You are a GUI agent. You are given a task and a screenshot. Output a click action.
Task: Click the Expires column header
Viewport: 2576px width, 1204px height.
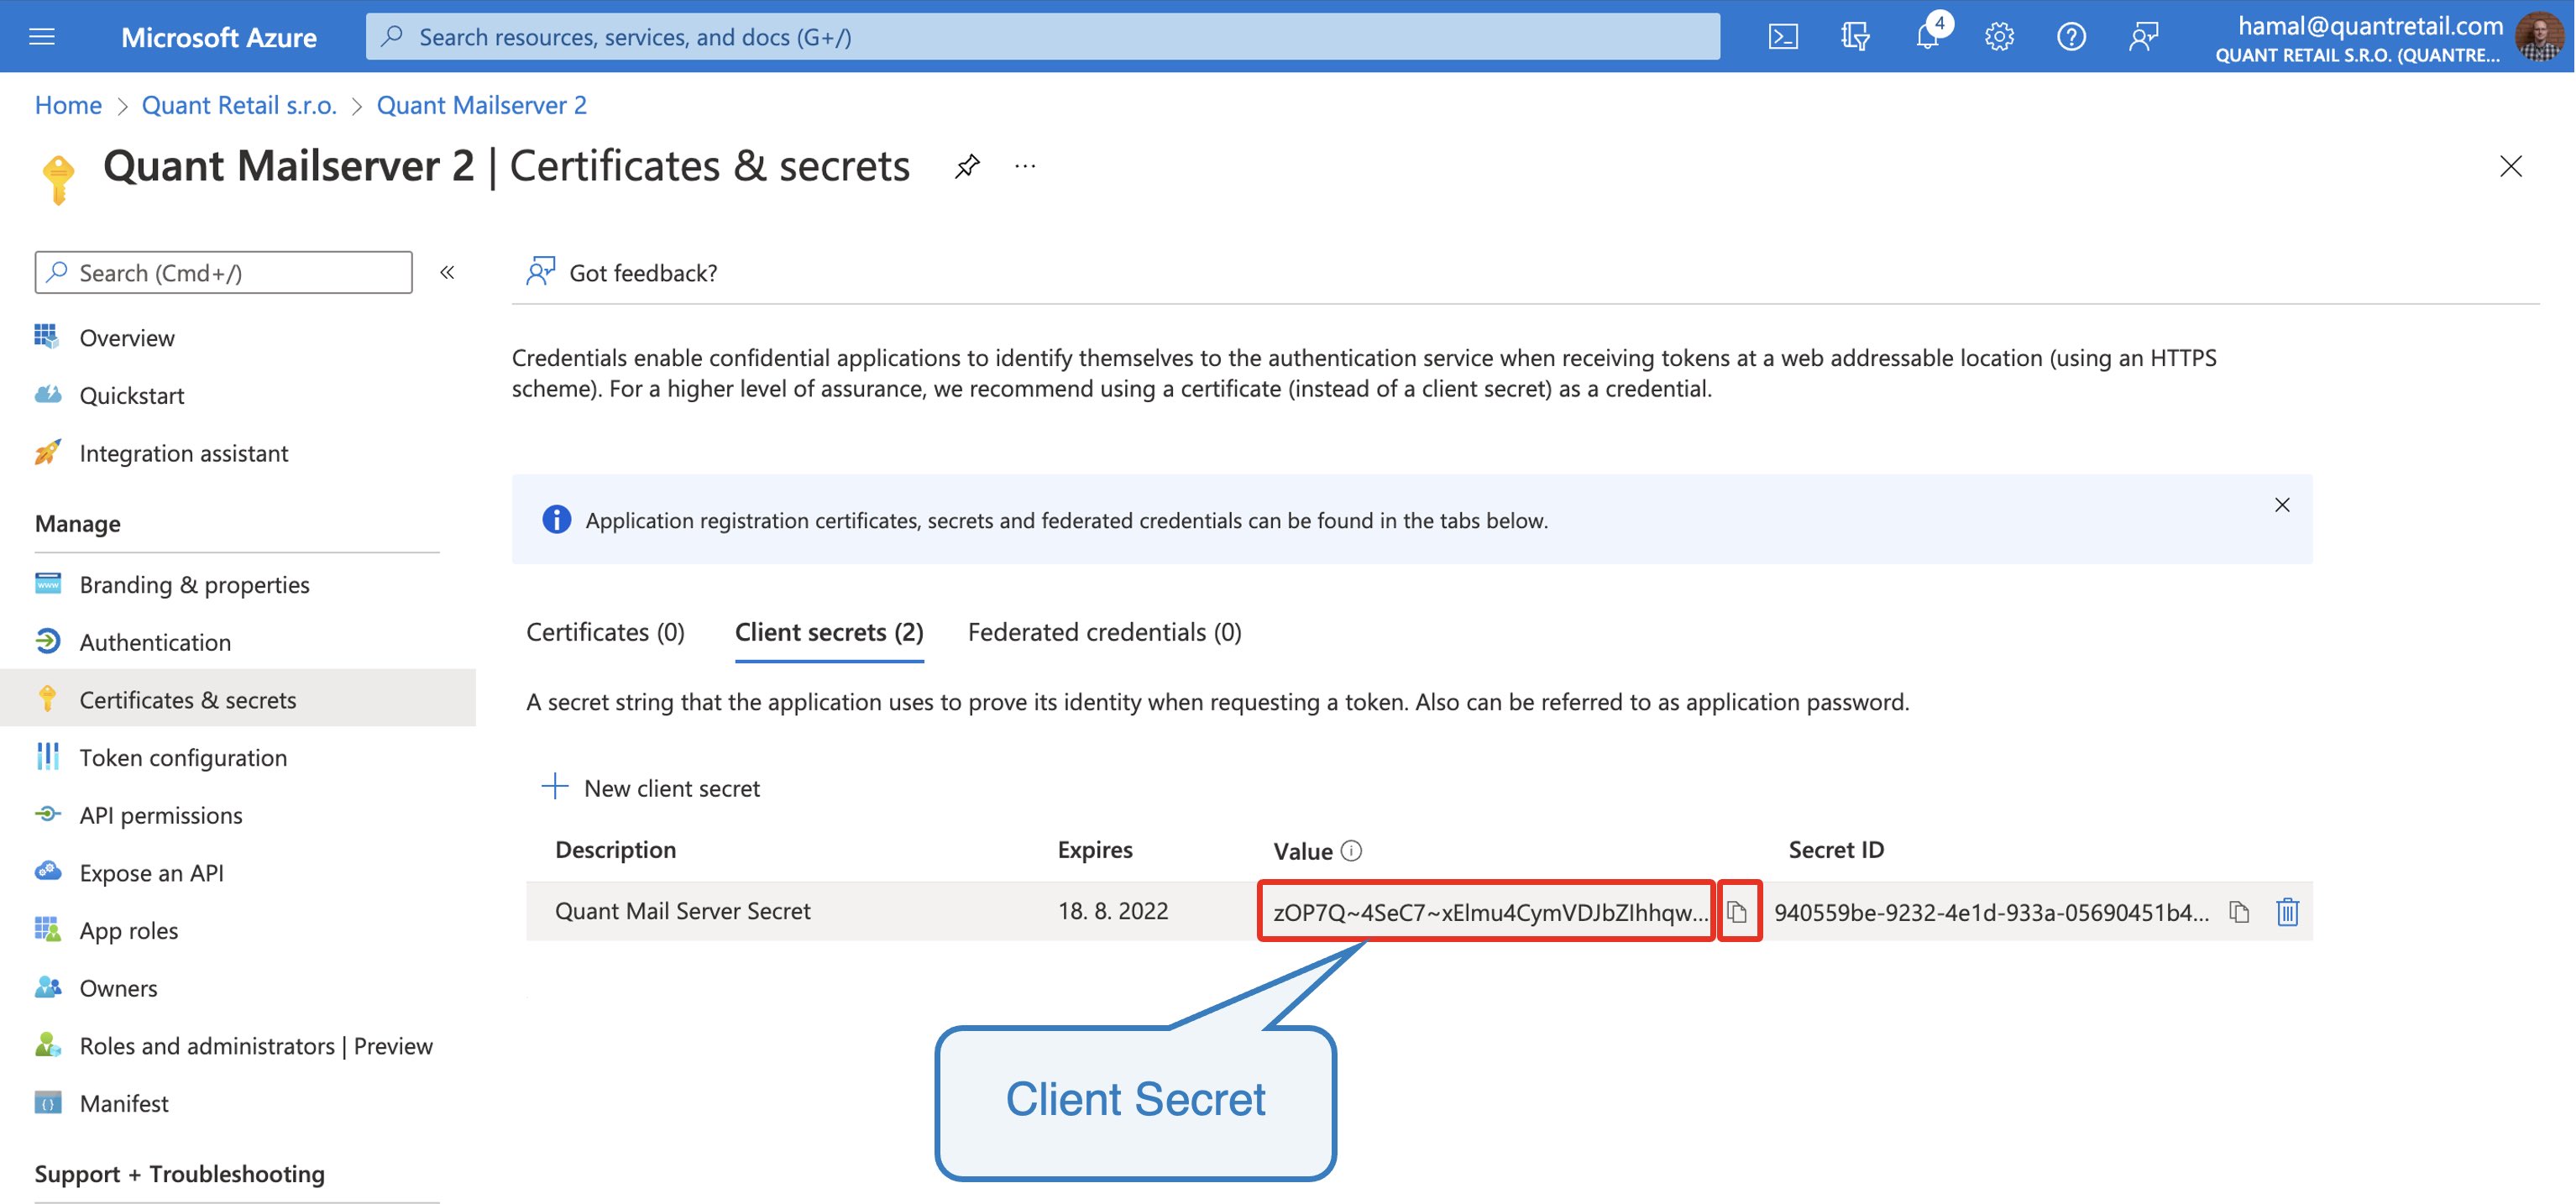point(1095,850)
